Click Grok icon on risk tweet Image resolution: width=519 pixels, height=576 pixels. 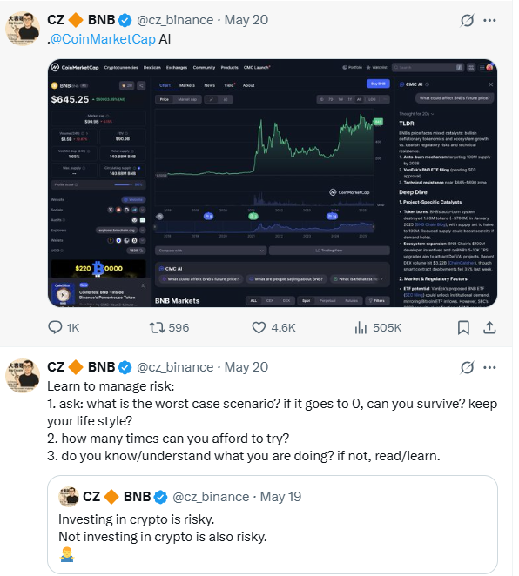tap(467, 367)
